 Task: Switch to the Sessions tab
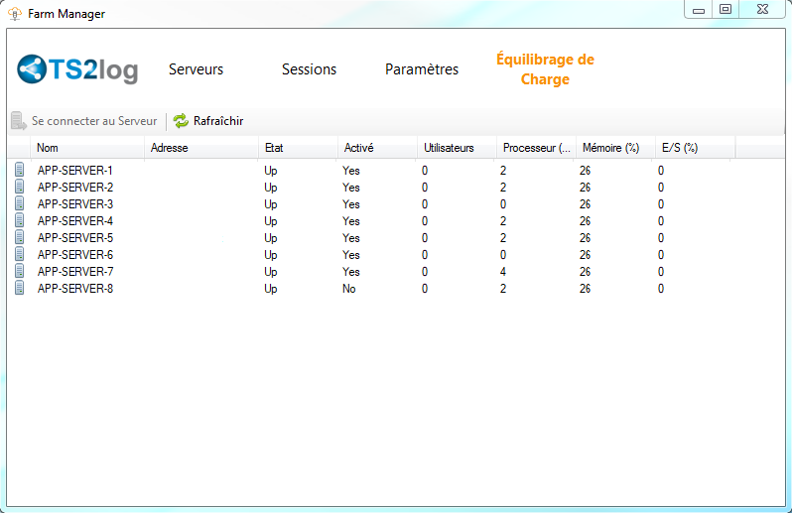(309, 69)
